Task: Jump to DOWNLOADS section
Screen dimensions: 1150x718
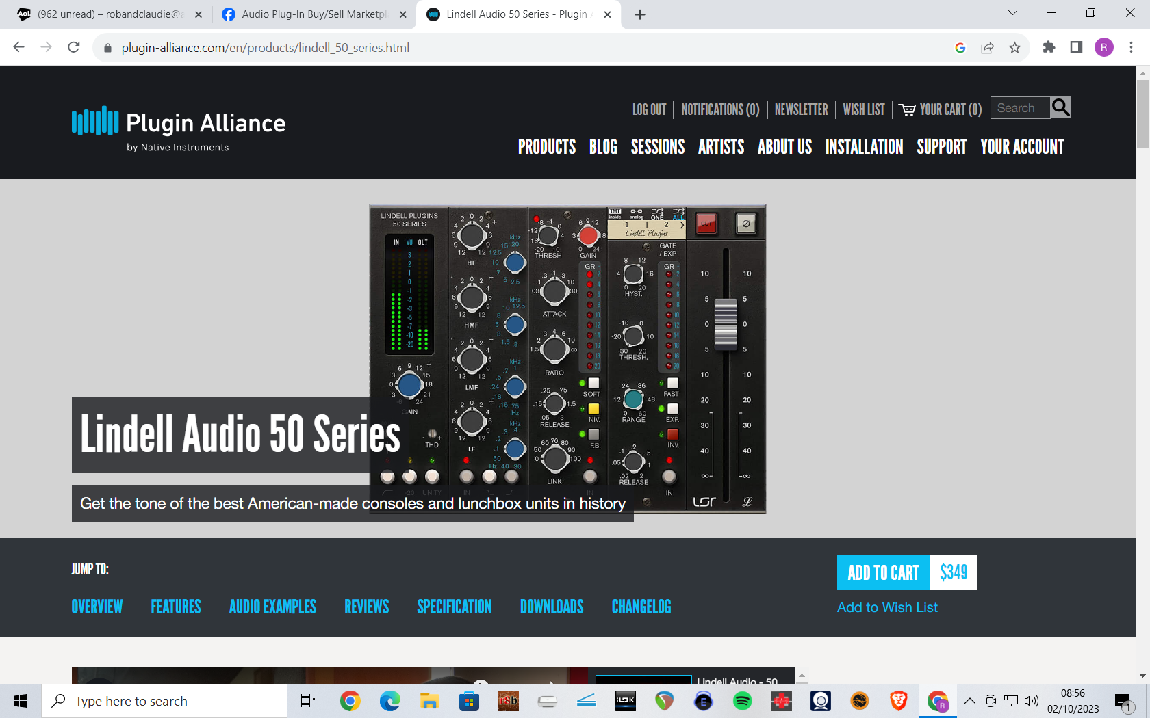Action: [552, 607]
